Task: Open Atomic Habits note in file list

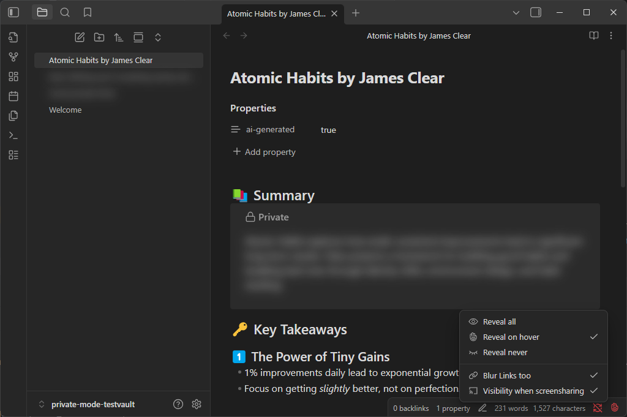Action: click(x=119, y=61)
